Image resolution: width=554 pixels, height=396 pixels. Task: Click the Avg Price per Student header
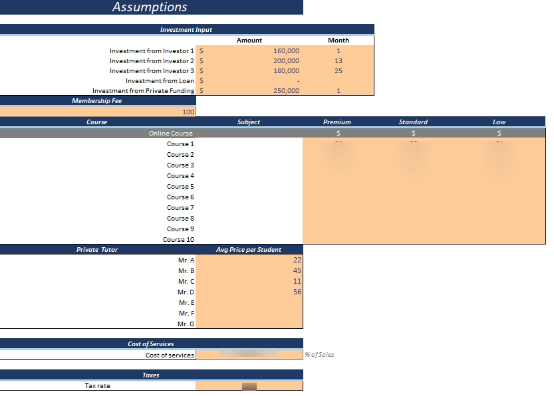pos(249,250)
